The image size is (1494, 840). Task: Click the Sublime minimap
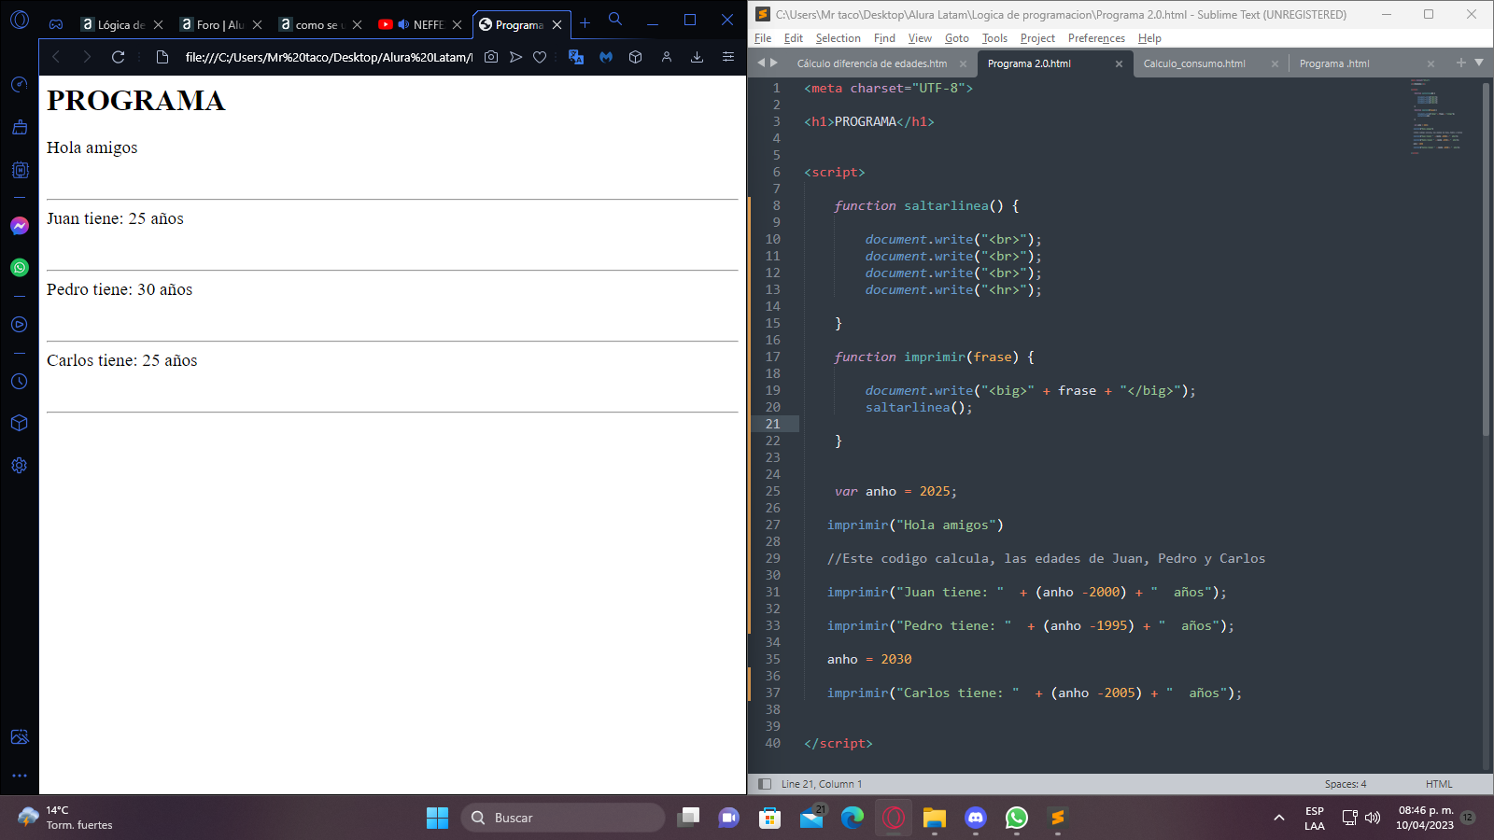pos(1438,117)
